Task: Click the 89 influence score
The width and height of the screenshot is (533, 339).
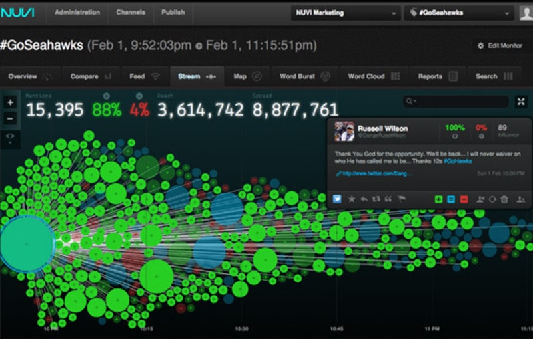Action: [x=502, y=128]
